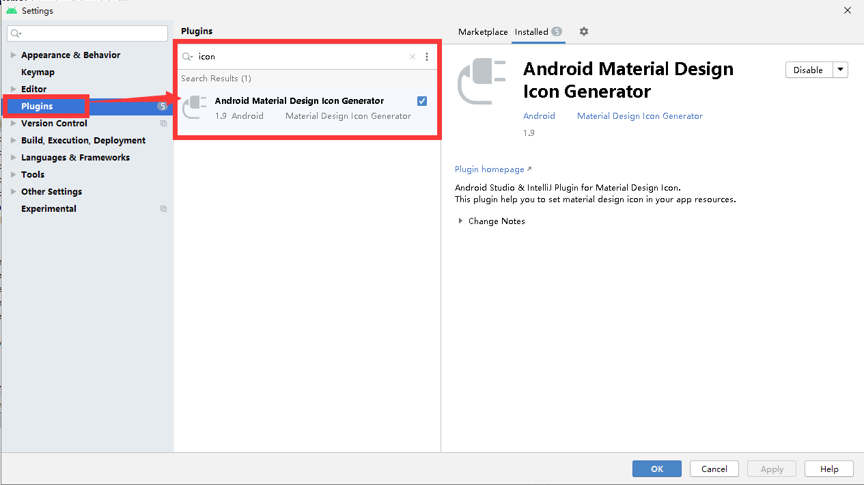The image size is (864, 485).
Task: Expand the Other Settings section
Action: [x=13, y=192]
